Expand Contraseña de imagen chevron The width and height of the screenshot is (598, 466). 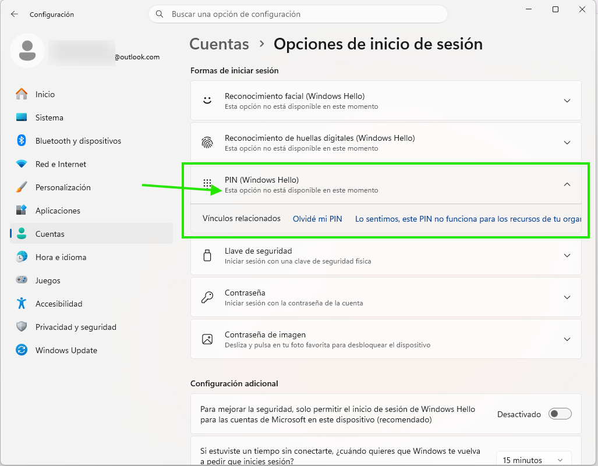[x=567, y=339]
